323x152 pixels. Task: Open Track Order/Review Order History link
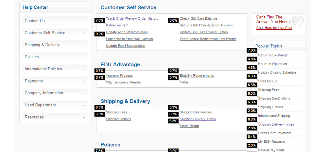click(132, 18)
